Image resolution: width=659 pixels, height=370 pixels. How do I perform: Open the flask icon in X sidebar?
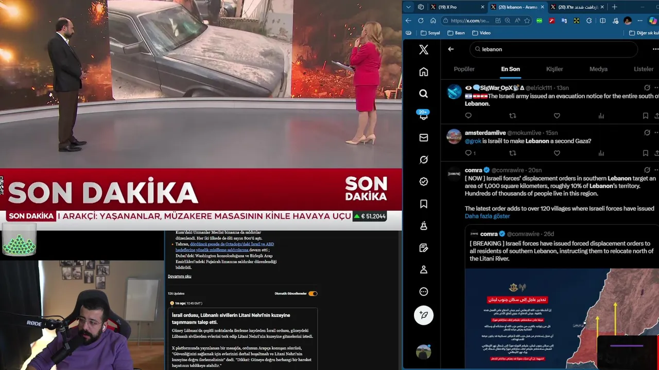(424, 226)
